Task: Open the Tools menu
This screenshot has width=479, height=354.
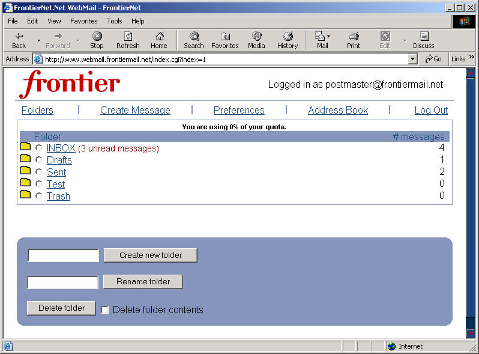Action: pos(115,21)
